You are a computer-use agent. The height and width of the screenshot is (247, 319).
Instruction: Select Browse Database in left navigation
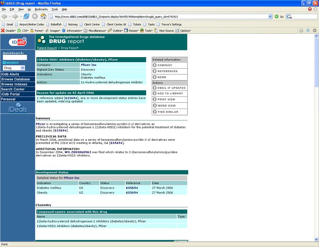click(18, 79)
